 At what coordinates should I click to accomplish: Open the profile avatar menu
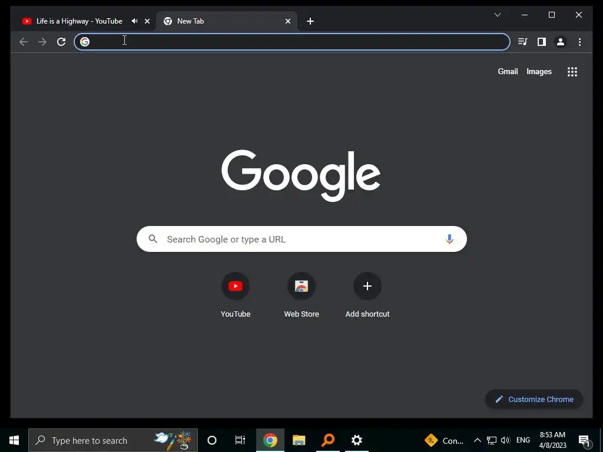(x=561, y=42)
